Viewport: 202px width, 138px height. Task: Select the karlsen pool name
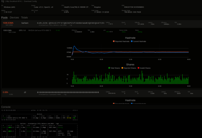pyautogui.click(x=25, y=23)
